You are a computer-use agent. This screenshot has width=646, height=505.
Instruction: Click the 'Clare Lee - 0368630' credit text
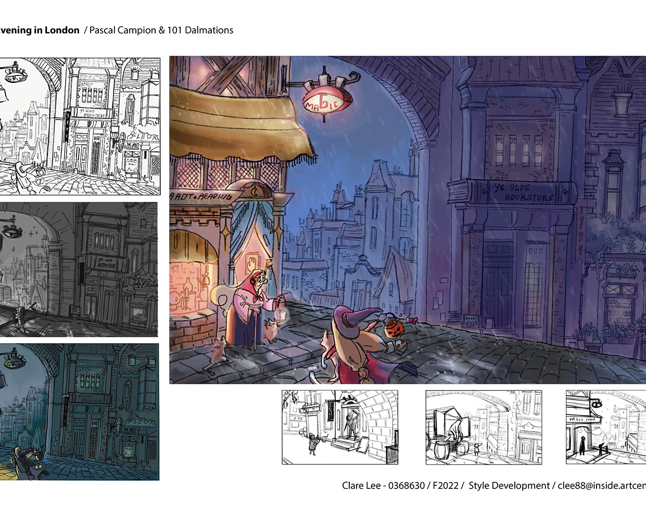point(384,486)
